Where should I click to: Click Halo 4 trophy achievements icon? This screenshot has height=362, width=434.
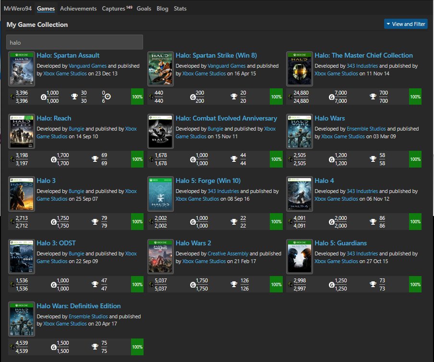[373, 222]
